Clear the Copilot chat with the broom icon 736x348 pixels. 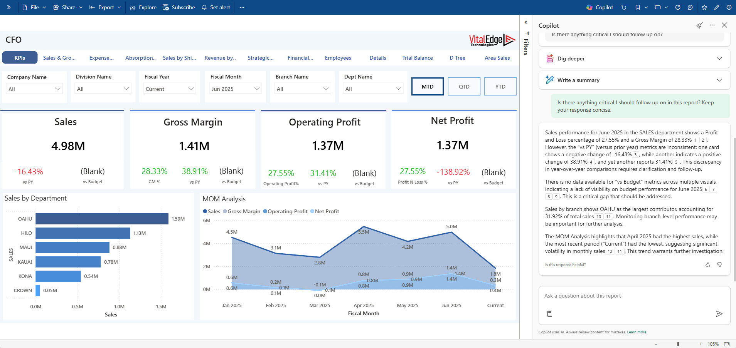pos(699,25)
